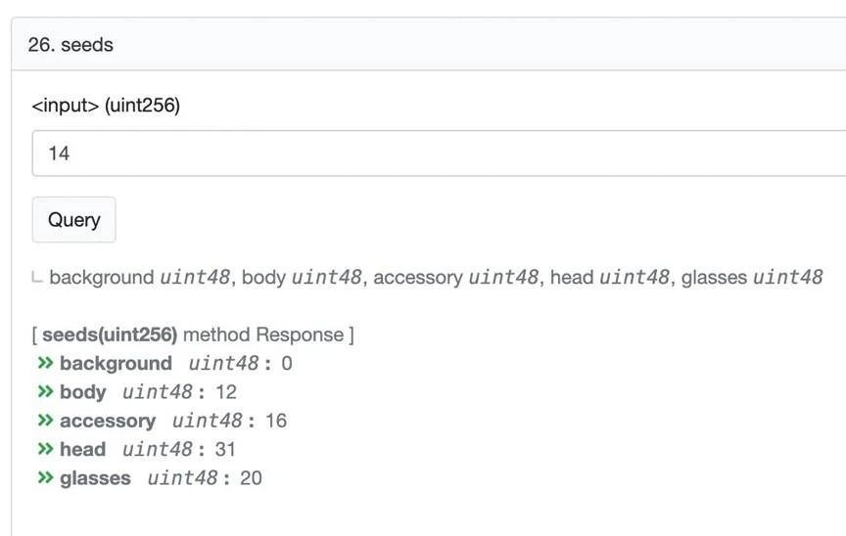Select the background result value 0
This screenshot has width=846, height=536.
click(x=287, y=364)
